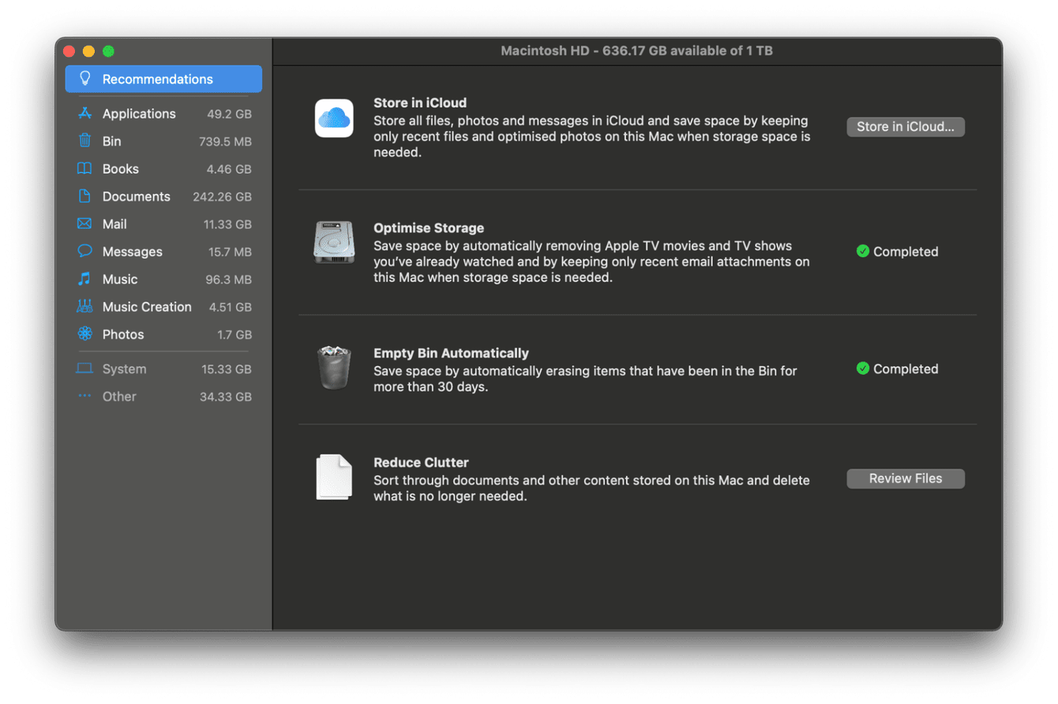Click the Empty Bin Automatically description text
Viewport: 1058px width, 704px height.
tap(585, 379)
